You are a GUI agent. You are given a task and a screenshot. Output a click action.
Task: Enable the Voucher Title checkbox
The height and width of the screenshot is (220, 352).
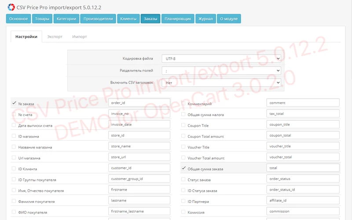coord(183,147)
